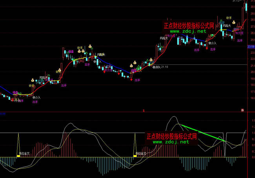This screenshot has height=178, width=255.
Task: Open the www.zdcj.net link in the lower indicator panel
Action: coord(171,142)
